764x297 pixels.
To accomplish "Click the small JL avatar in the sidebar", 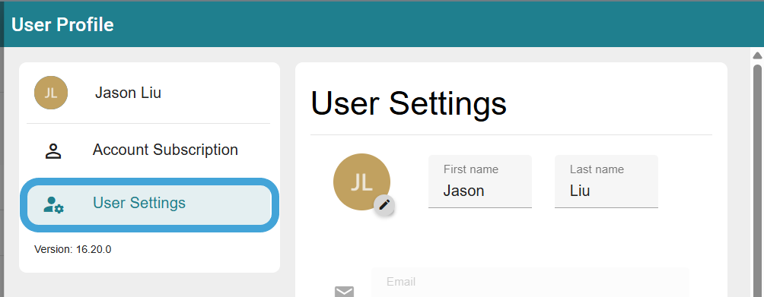I will (x=51, y=93).
